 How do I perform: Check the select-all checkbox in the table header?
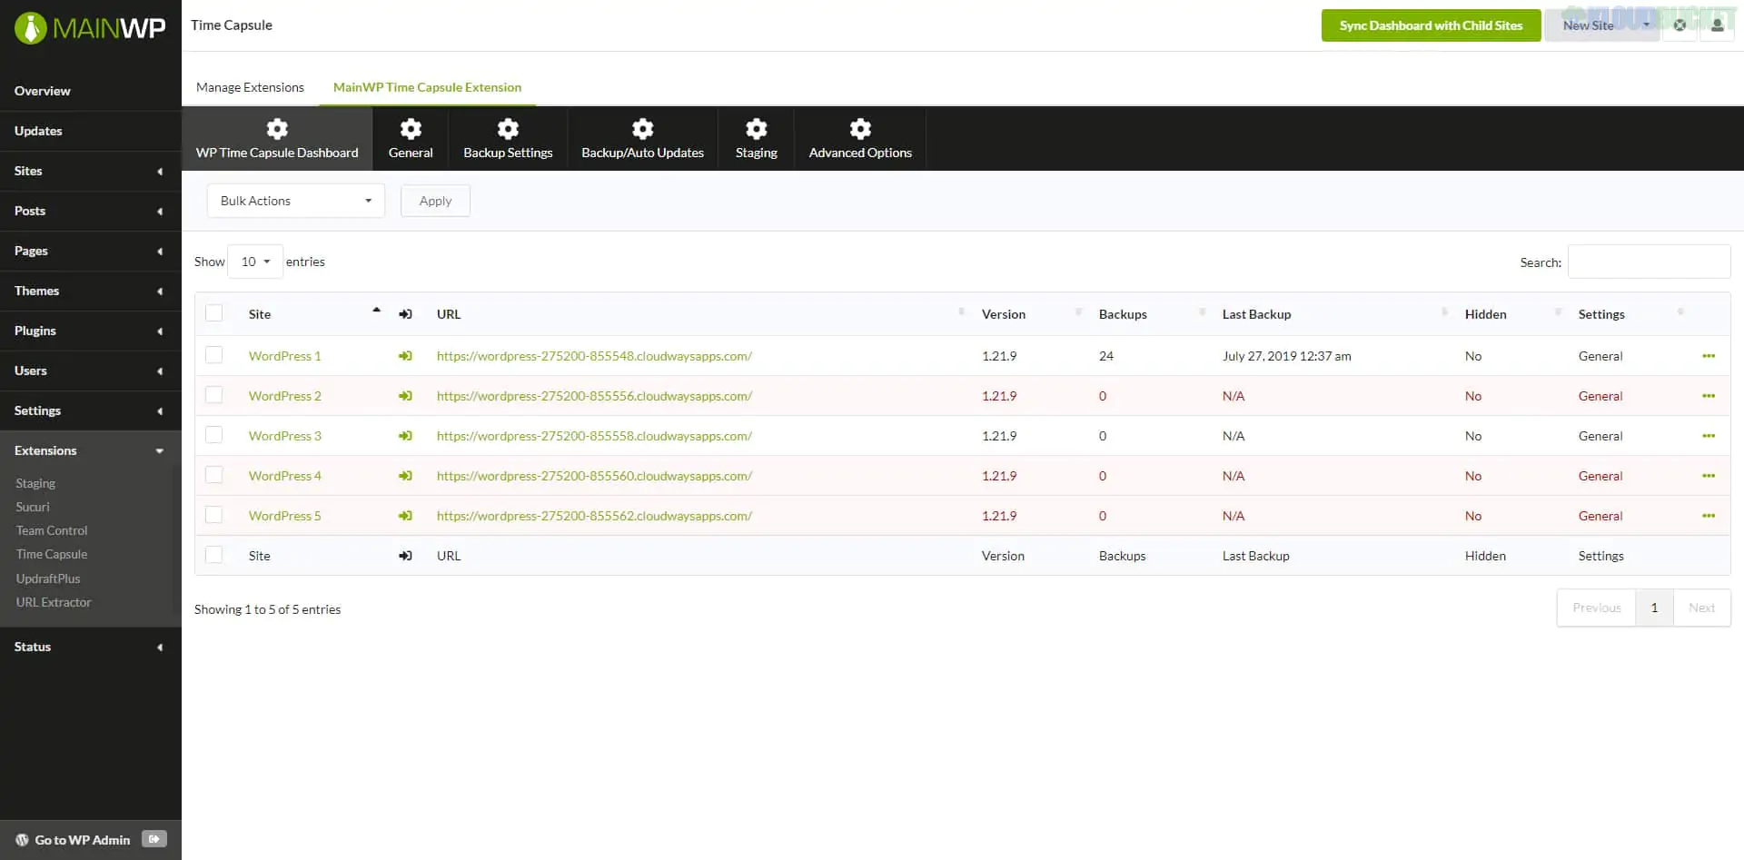(x=214, y=312)
